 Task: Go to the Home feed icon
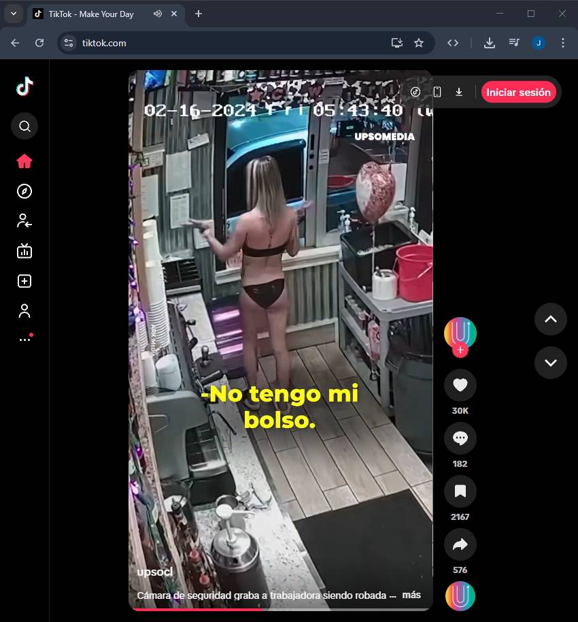click(24, 161)
